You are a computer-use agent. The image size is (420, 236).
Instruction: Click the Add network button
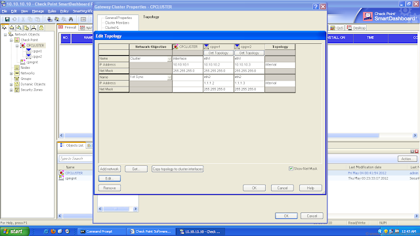pos(110,169)
